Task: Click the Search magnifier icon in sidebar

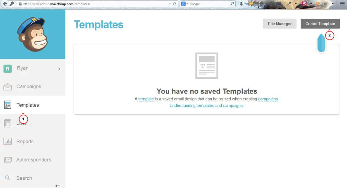Action: click(x=7, y=178)
